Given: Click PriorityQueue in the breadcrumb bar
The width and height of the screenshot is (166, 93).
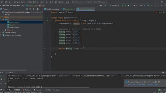Looking at the screenshot, I should (32, 6).
